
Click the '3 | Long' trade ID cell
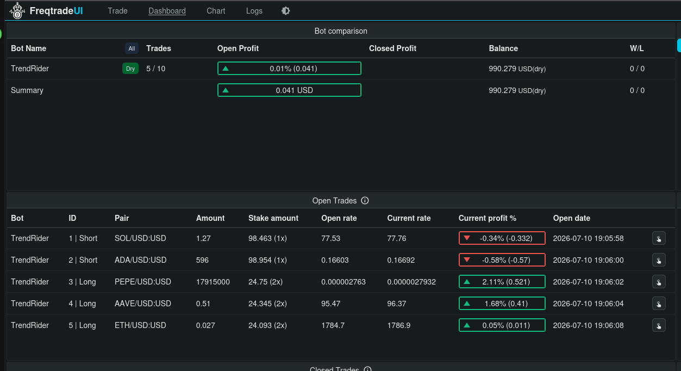tap(82, 282)
